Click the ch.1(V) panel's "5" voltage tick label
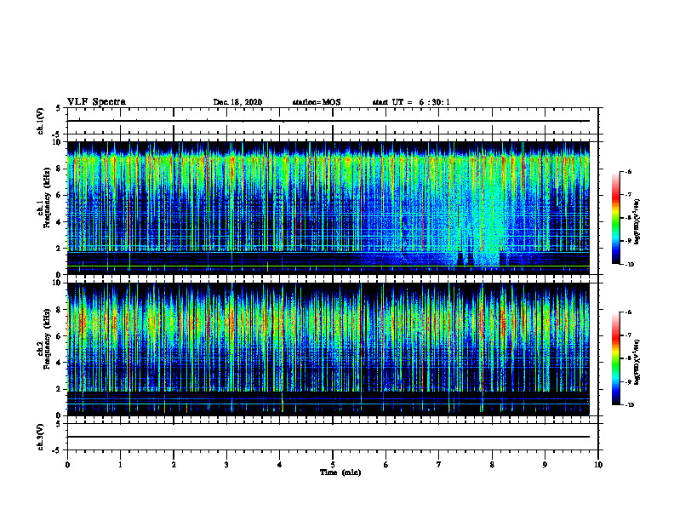The height and width of the screenshot is (521, 674). point(59,109)
